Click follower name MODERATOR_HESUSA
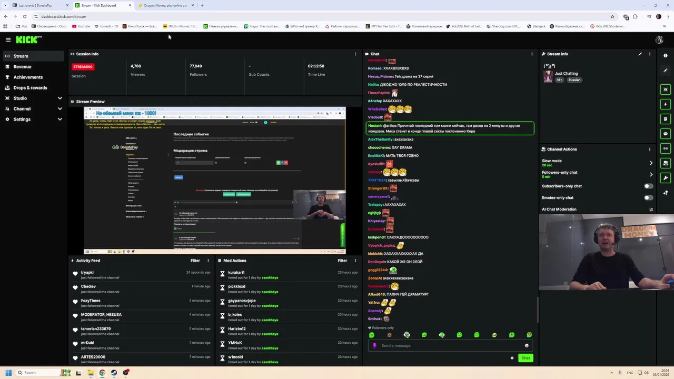This screenshot has width=674, height=379. pos(101,315)
